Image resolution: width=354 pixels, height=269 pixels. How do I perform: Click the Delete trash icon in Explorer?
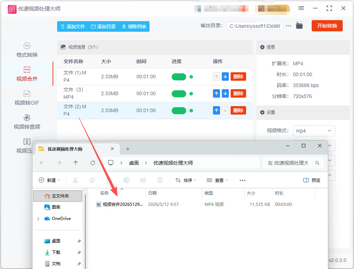click(x=160, y=180)
